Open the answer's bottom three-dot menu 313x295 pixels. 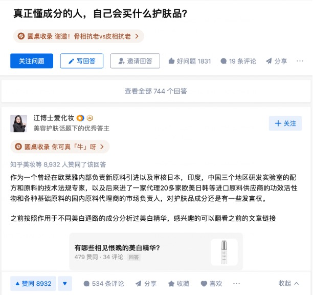[x=236, y=283]
